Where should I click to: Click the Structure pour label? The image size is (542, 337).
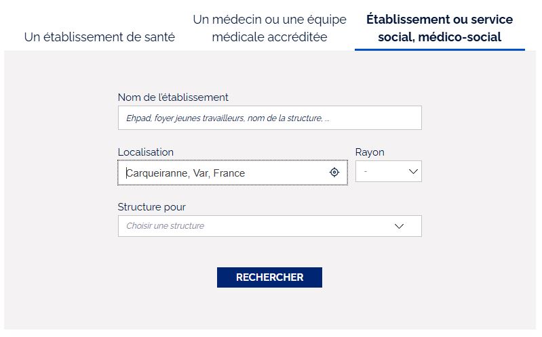[x=151, y=207]
